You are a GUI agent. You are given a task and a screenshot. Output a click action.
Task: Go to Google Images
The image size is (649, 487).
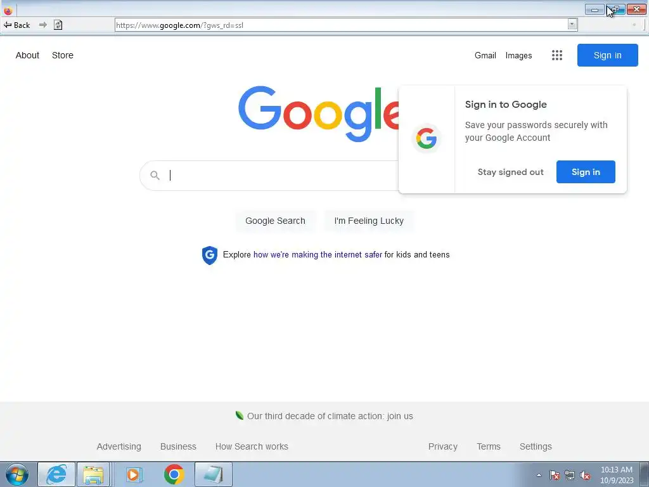point(518,56)
